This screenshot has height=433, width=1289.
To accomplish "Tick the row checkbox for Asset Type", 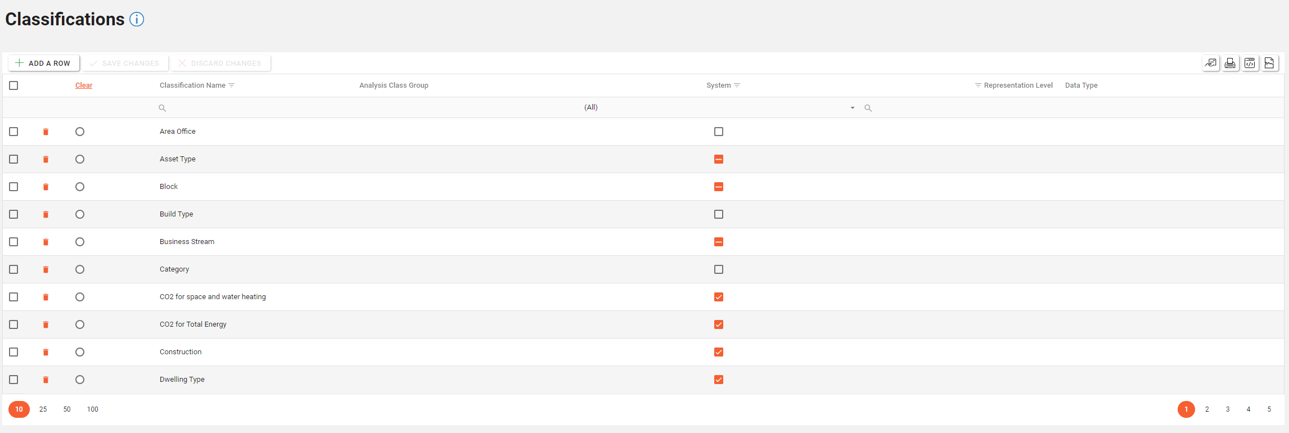I will 13,159.
